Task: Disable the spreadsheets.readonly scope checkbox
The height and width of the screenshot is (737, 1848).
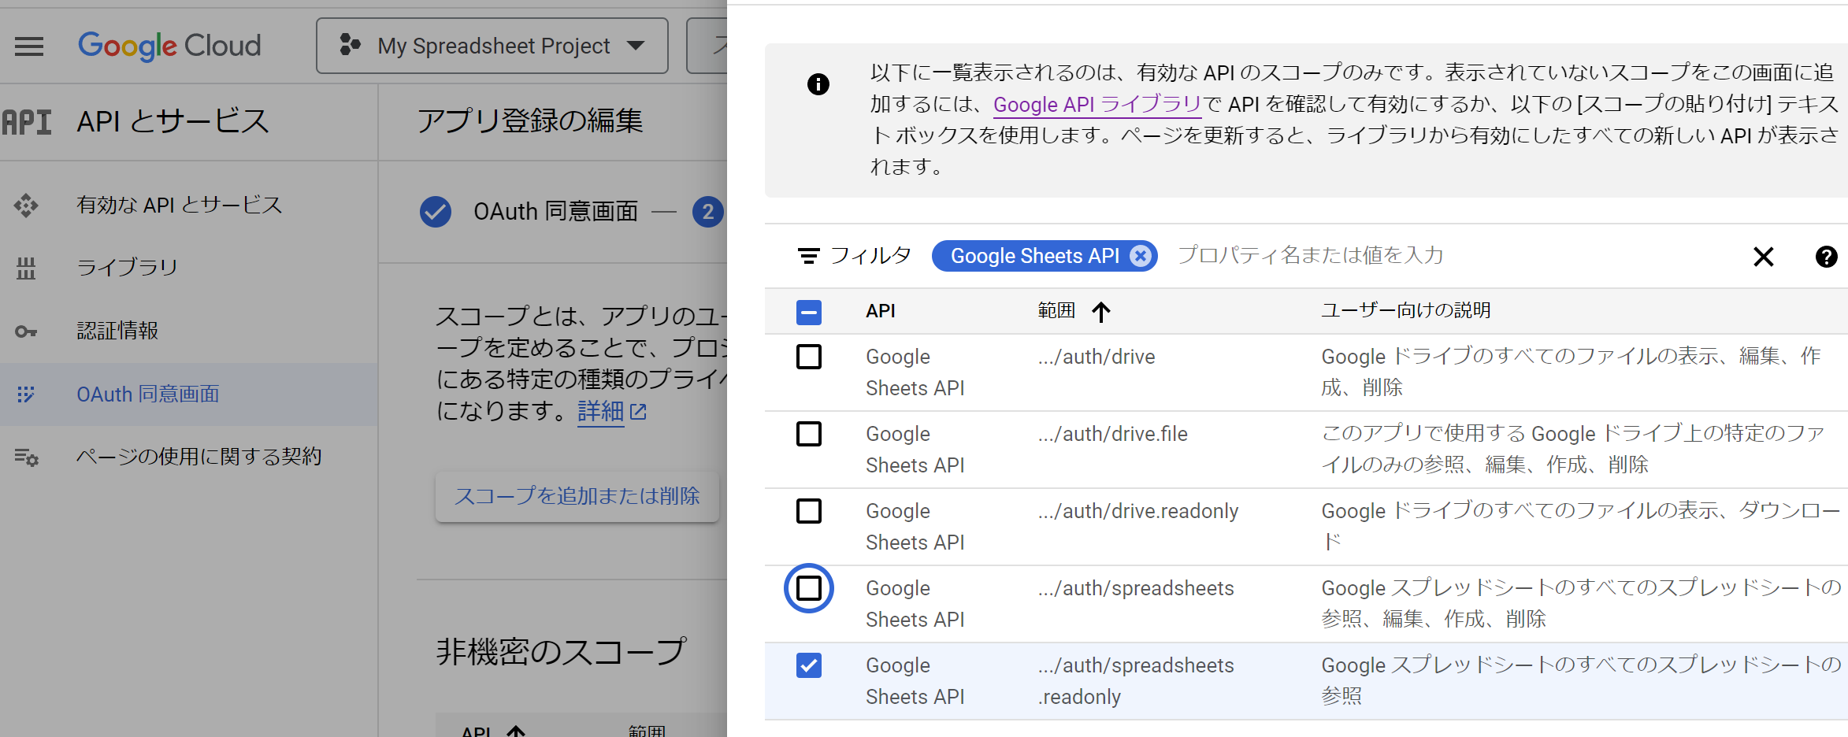Action: click(809, 665)
